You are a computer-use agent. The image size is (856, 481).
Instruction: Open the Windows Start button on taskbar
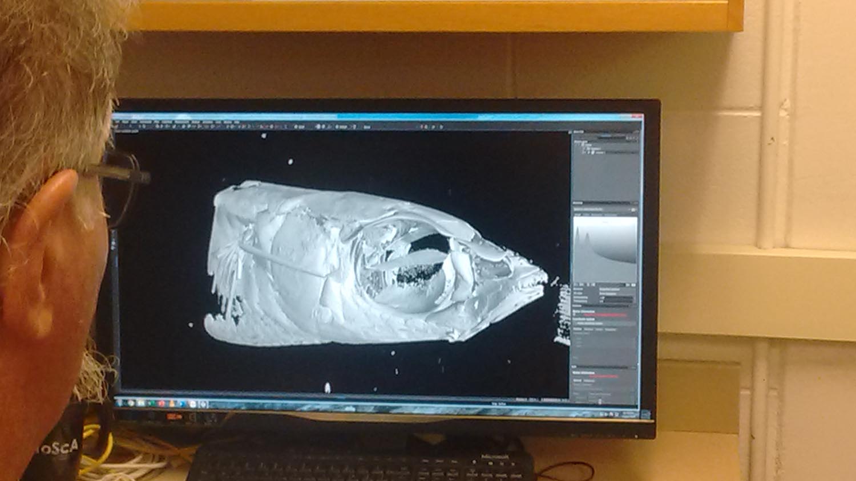(119, 403)
